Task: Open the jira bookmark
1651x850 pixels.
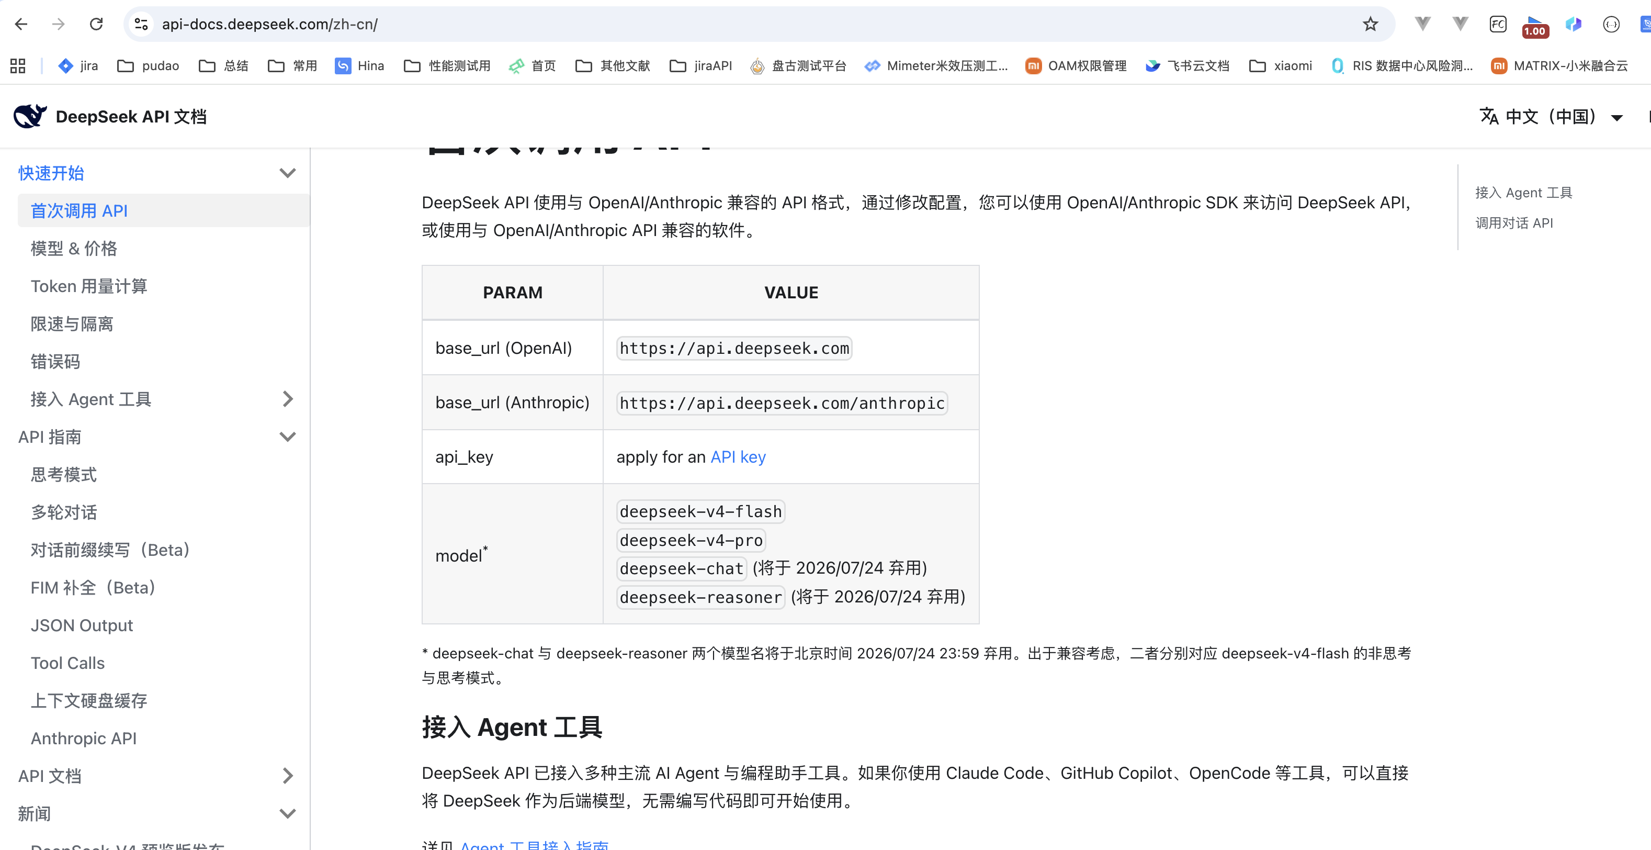Action: pos(78,65)
